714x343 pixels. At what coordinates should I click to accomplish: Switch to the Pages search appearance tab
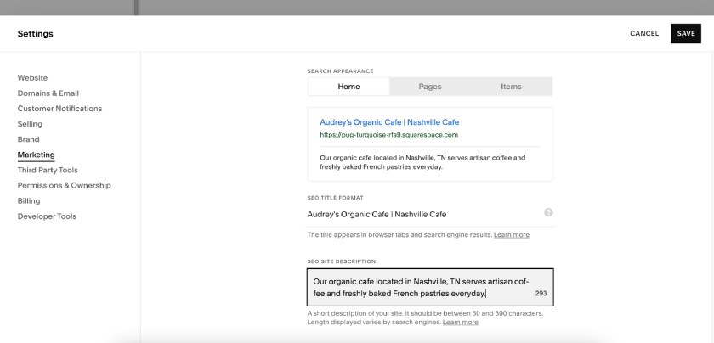pyautogui.click(x=430, y=87)
